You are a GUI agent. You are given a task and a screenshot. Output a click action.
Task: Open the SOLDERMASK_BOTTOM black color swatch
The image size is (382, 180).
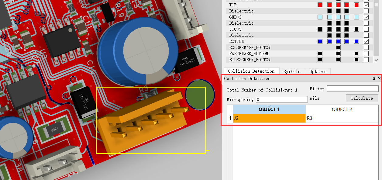(x=338, y=47)
